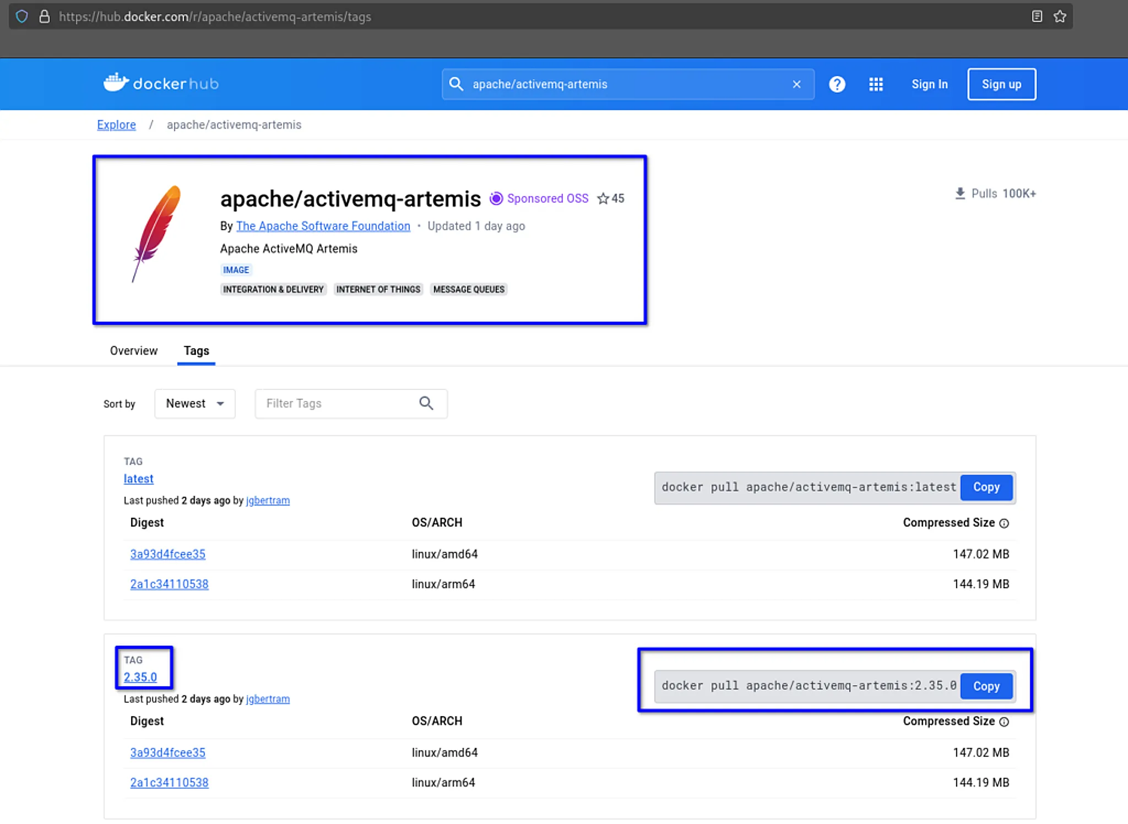
Task: Click the INTEGRATION & DELIVERY category chip
Action: [273, 289]
